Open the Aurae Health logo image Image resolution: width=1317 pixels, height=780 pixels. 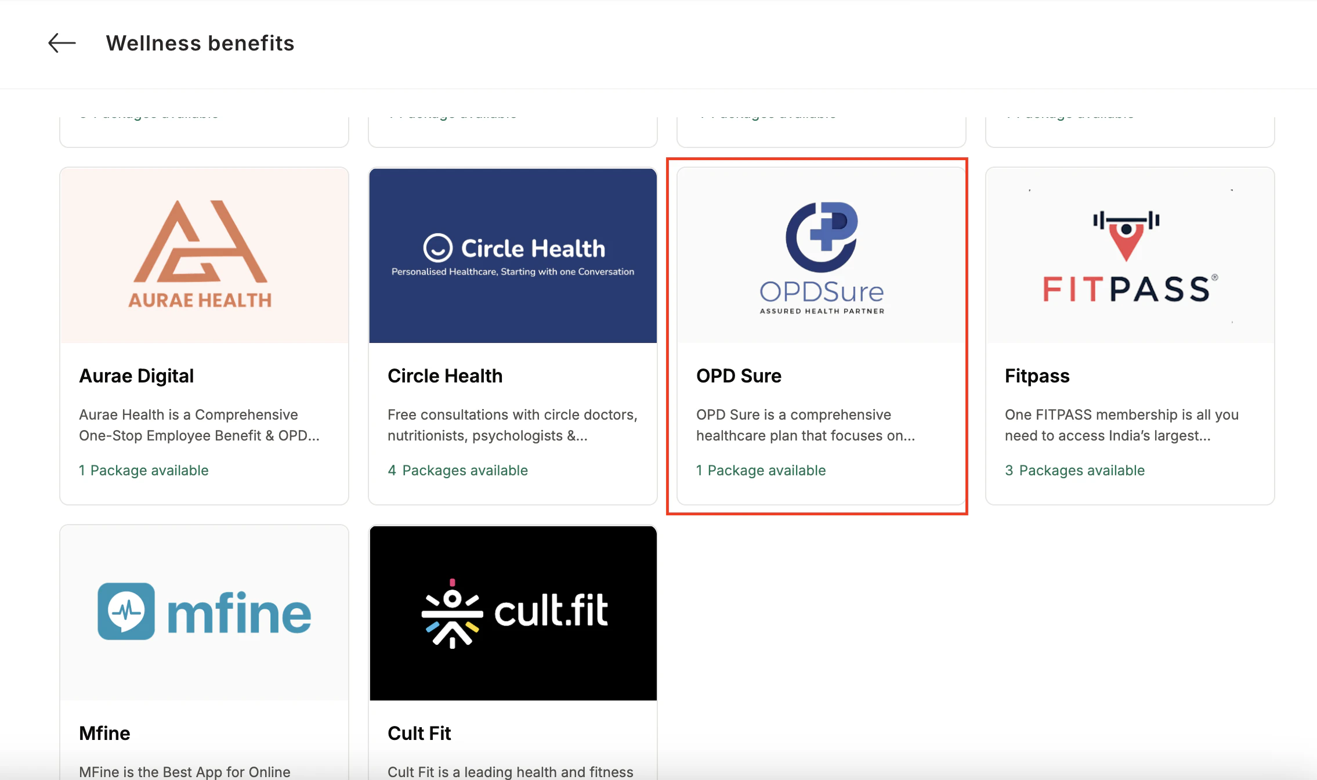(204, 255)
